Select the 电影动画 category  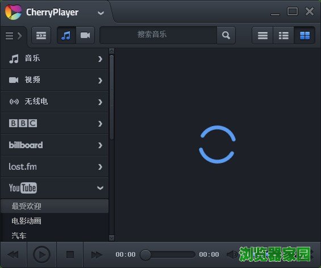click(55, 221)
